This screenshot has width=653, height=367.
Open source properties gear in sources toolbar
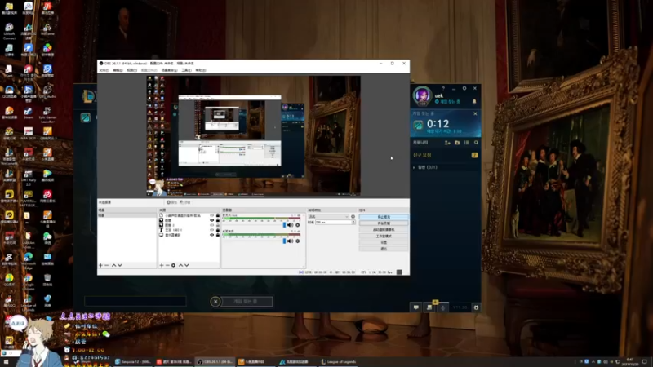(174, 265)
